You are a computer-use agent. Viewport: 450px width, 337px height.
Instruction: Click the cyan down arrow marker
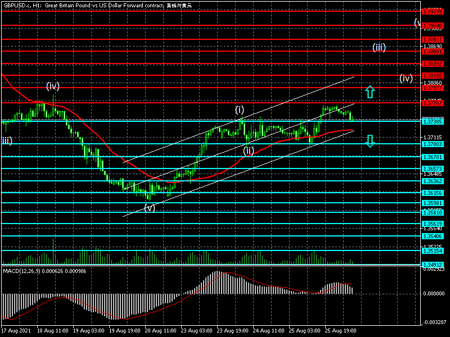click(369, 141)
